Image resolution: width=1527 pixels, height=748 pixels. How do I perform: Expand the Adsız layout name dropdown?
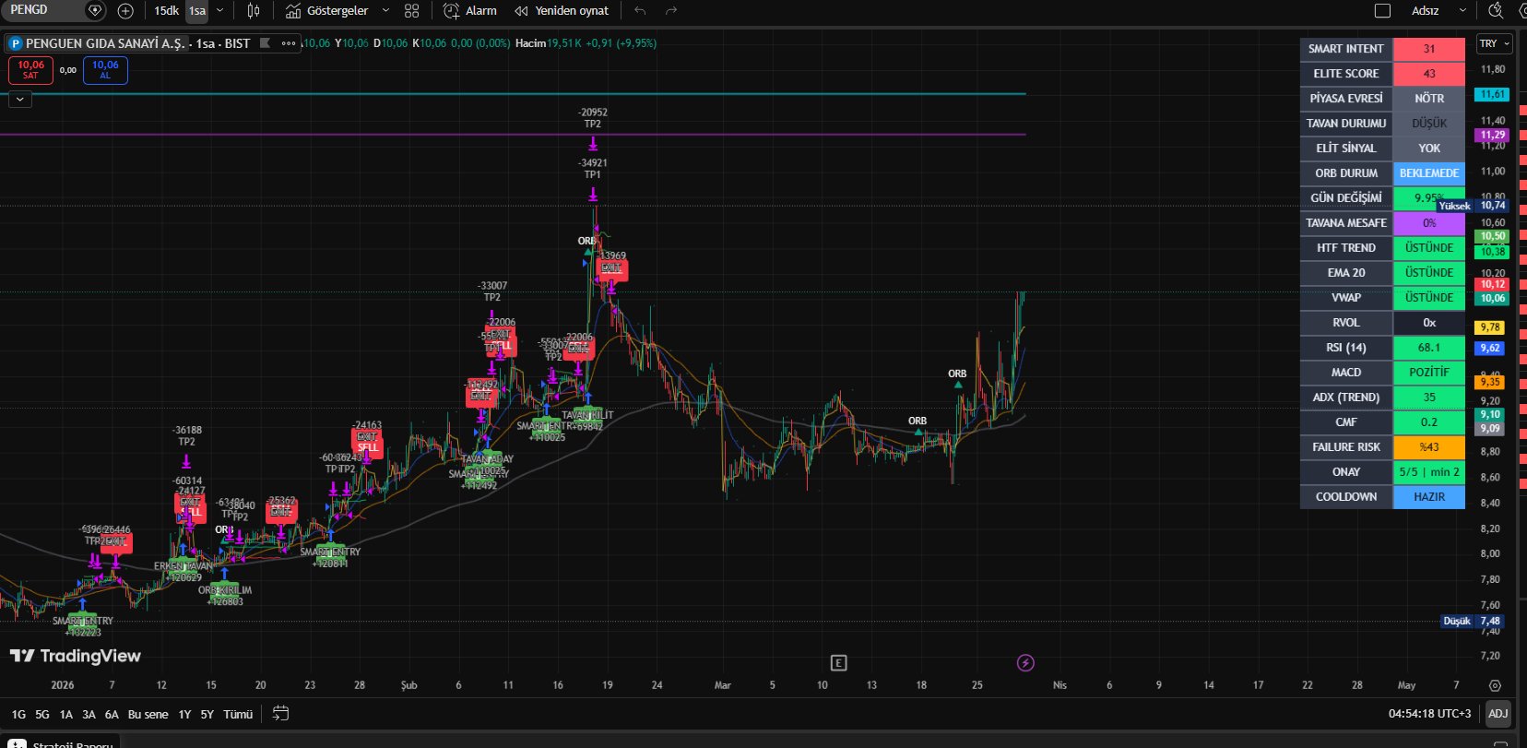1462,11
